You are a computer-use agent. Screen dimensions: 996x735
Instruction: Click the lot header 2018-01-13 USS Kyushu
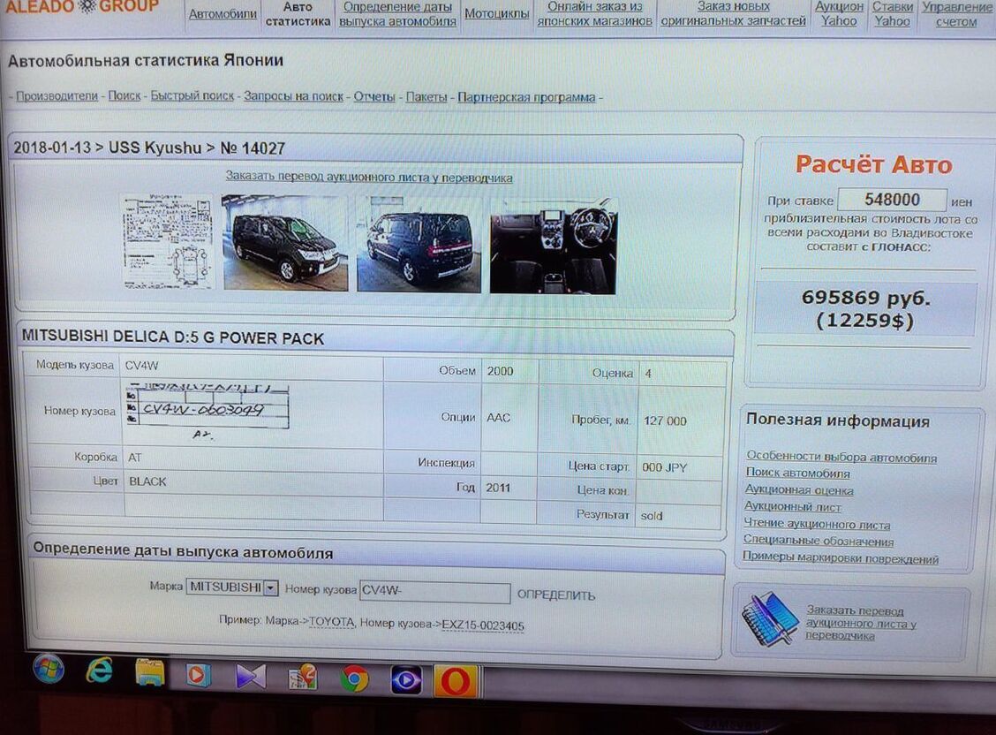point(149,148)
